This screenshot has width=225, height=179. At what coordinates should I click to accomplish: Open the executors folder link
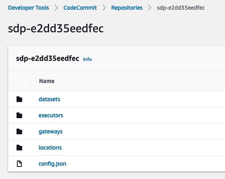[51, 115]
